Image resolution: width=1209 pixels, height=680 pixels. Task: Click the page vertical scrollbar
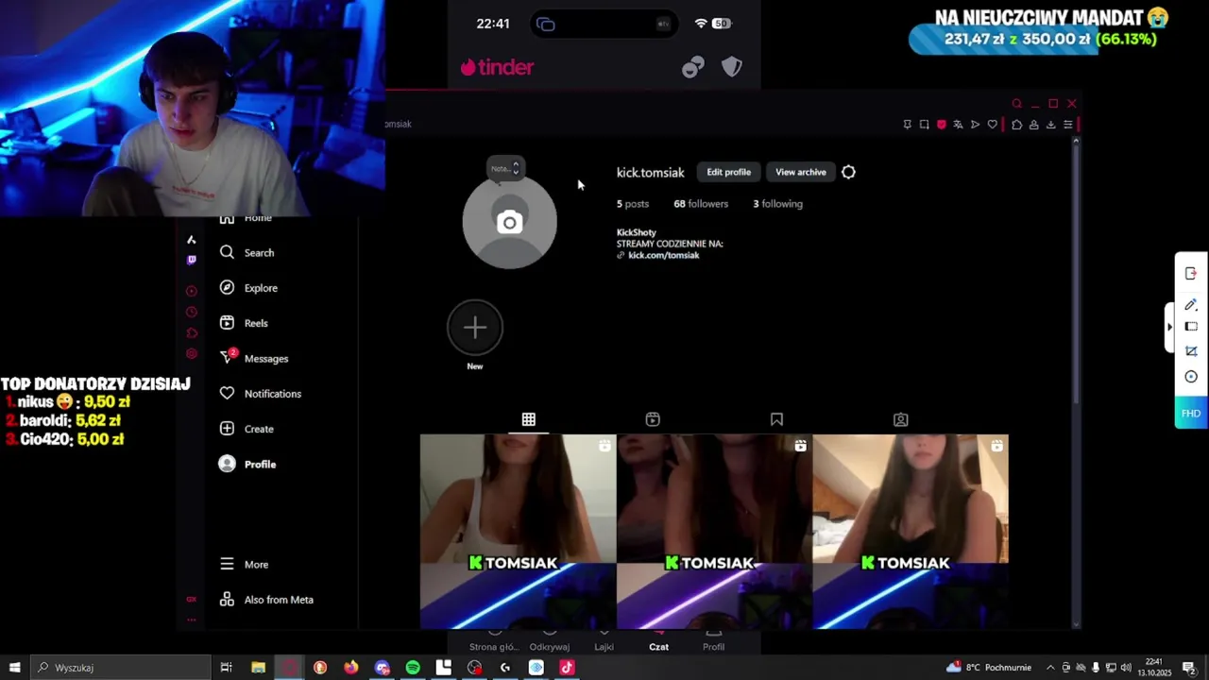click(x=1076, y=274)
